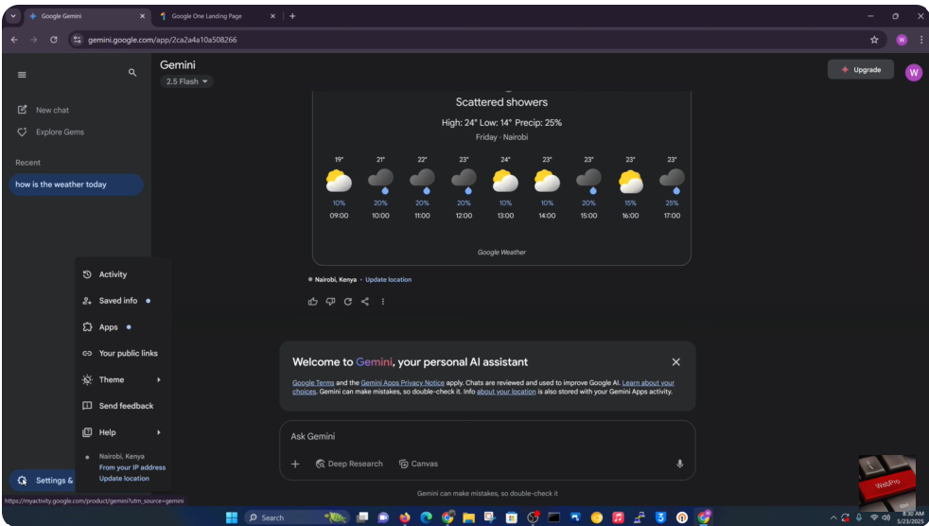Open 'how is the weather today' chat
This screenshot has width=929, height=526.
(x=76, y=184)
